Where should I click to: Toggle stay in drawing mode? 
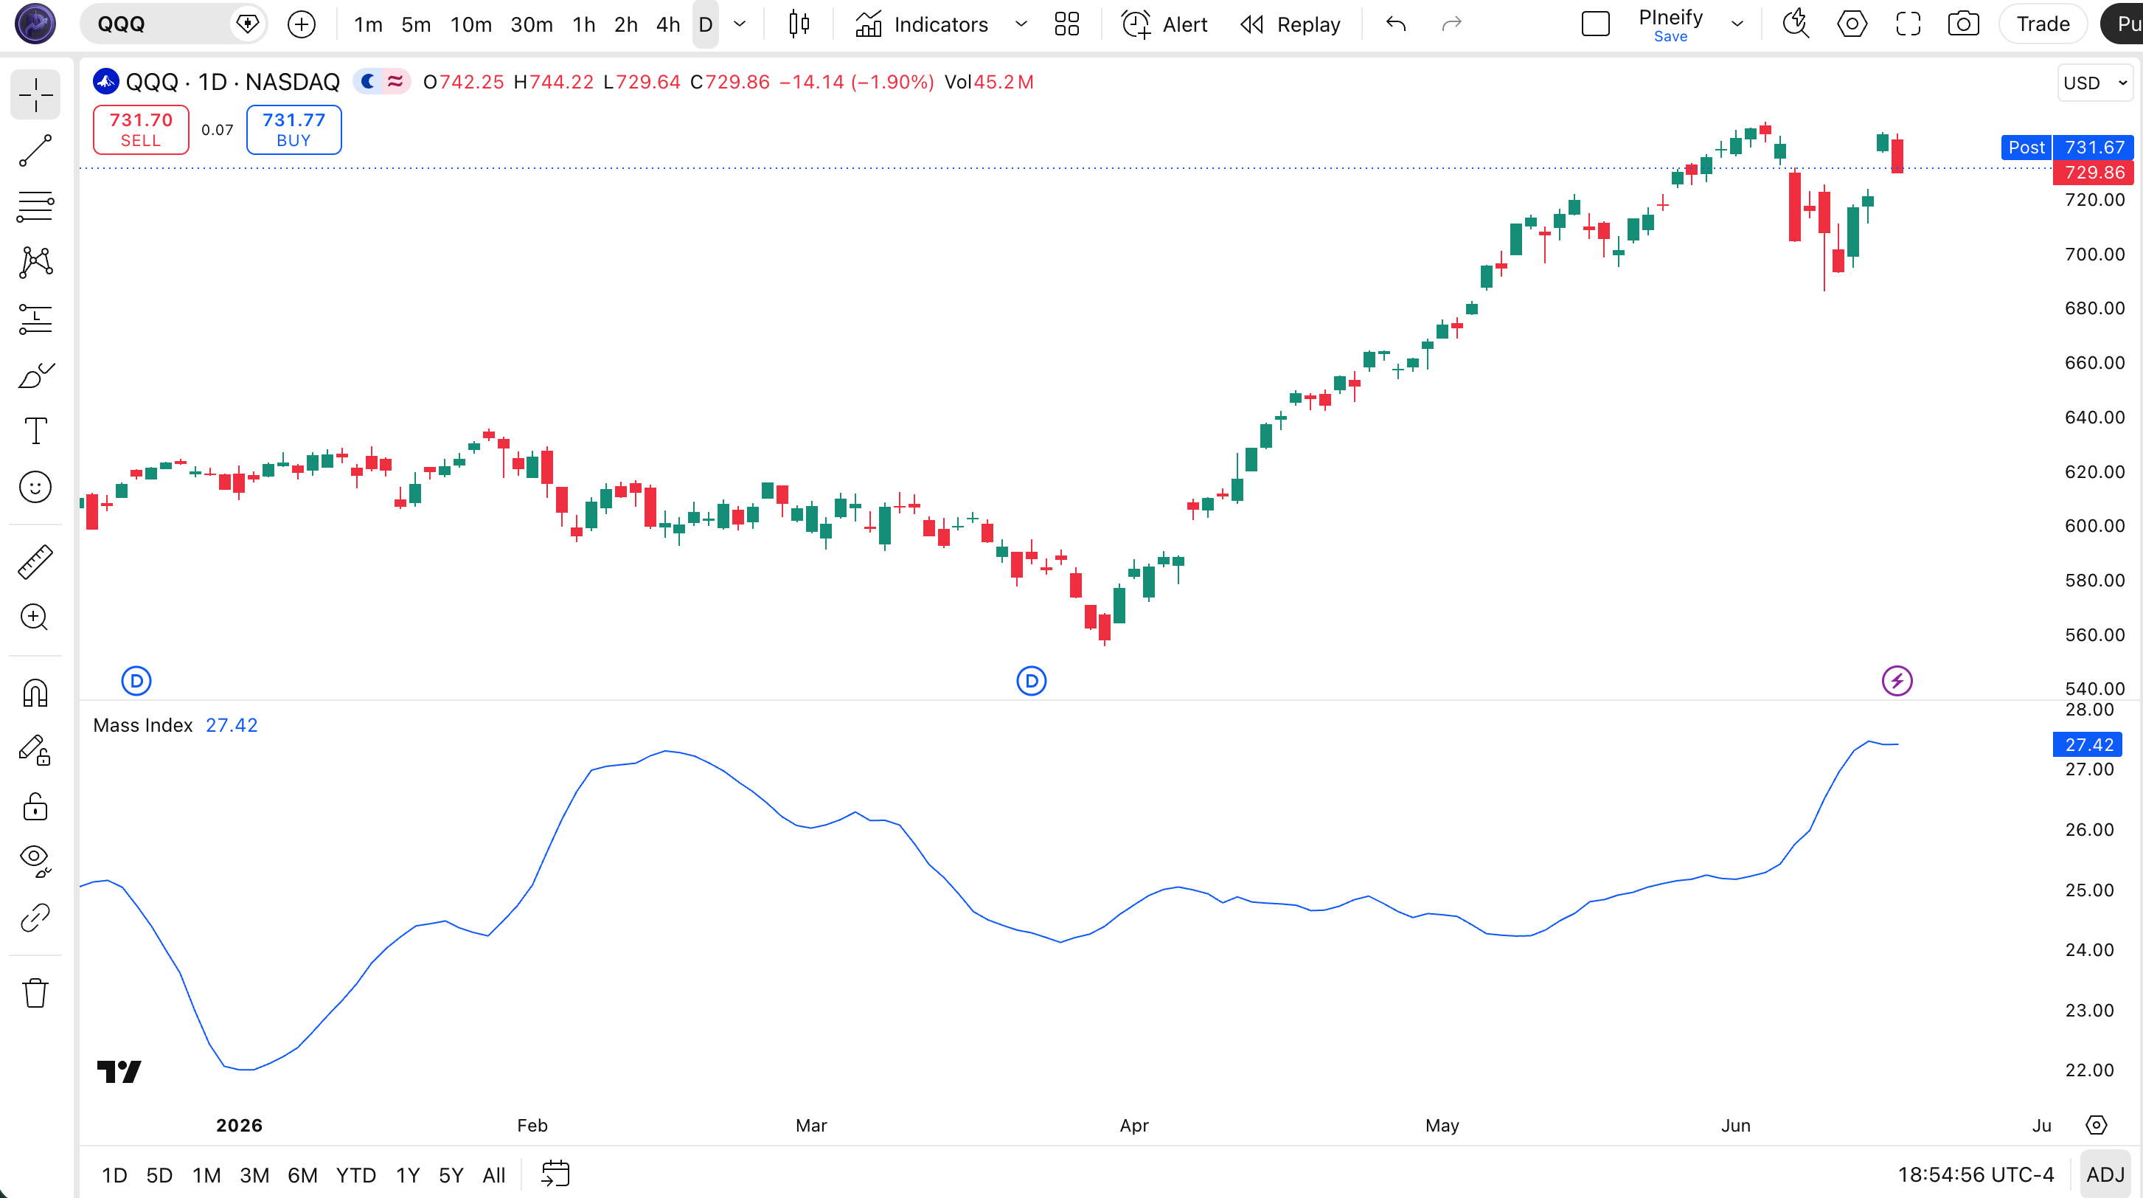35,749
